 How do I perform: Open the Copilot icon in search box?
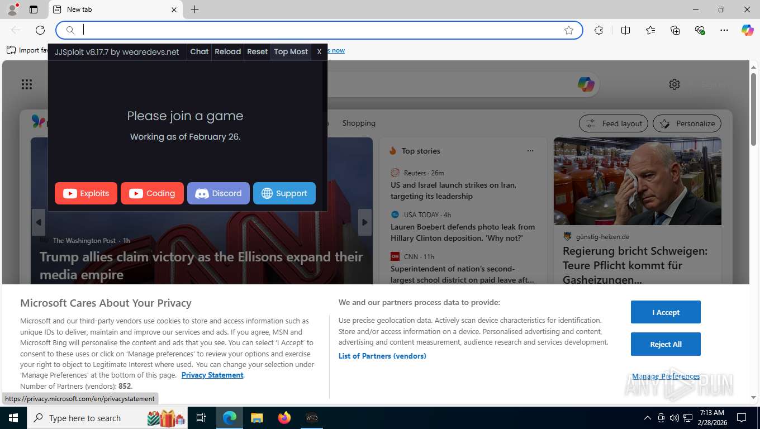(x=586, y=84)
